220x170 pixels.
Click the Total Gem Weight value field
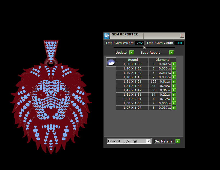tap(139, 43)
